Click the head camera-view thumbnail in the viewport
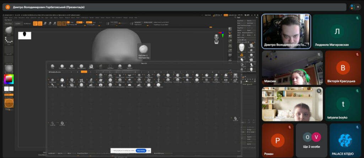Screen dimensions: 364x158 point(216,39)
